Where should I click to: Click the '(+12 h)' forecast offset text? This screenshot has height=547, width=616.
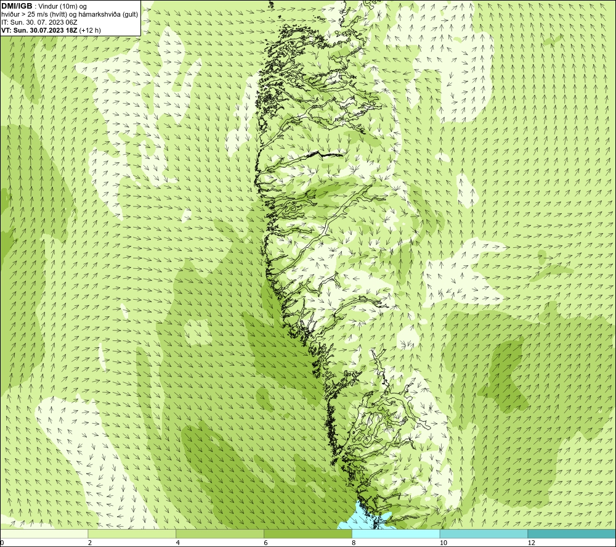(x=90, y=30)
